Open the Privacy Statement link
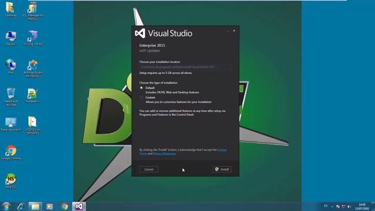The image size is (375, 211). click(164, 154)
